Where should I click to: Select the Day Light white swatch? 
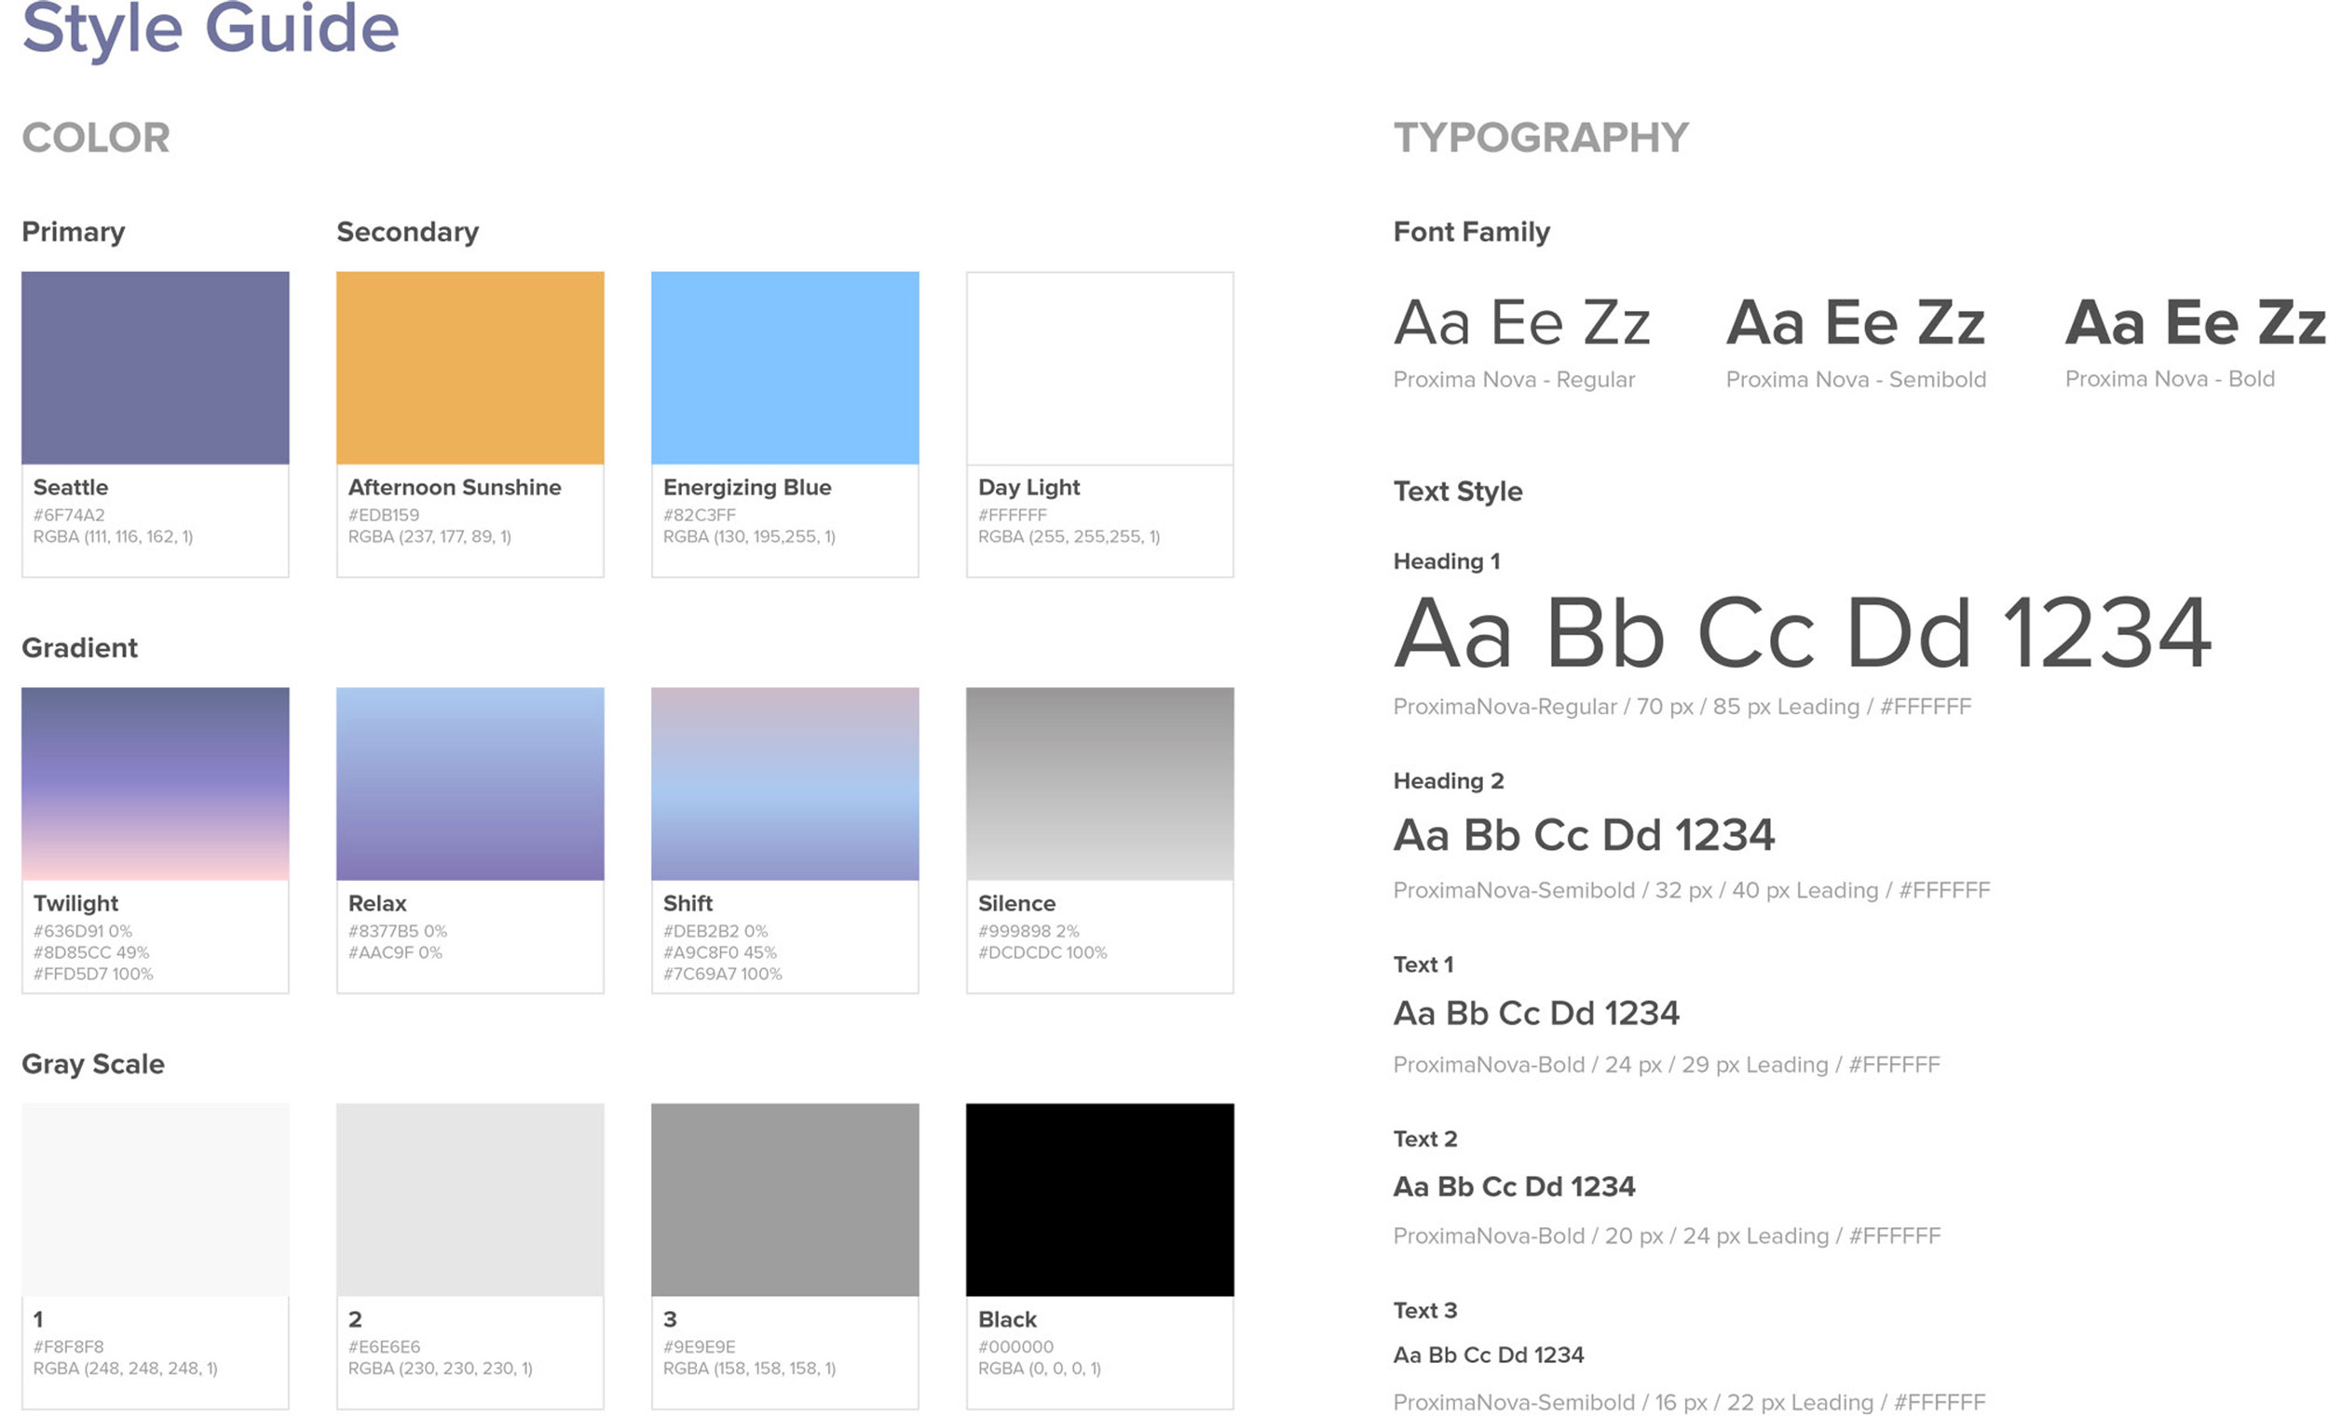(1099, 368)
